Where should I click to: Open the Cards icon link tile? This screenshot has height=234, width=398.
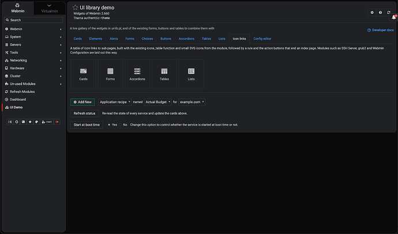83,74
